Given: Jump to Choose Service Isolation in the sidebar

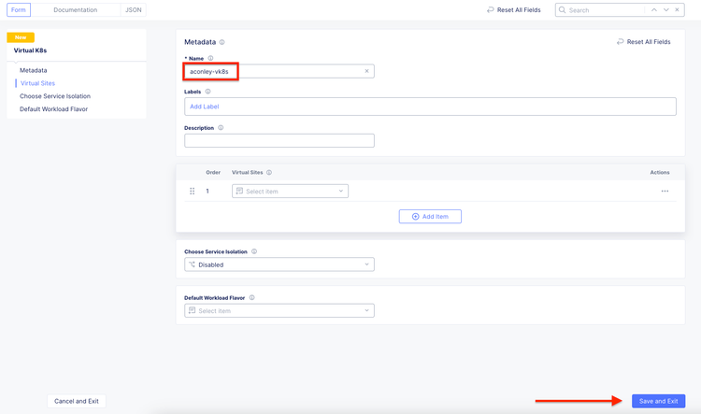Looking at the screenshot, I should point(55,96).
